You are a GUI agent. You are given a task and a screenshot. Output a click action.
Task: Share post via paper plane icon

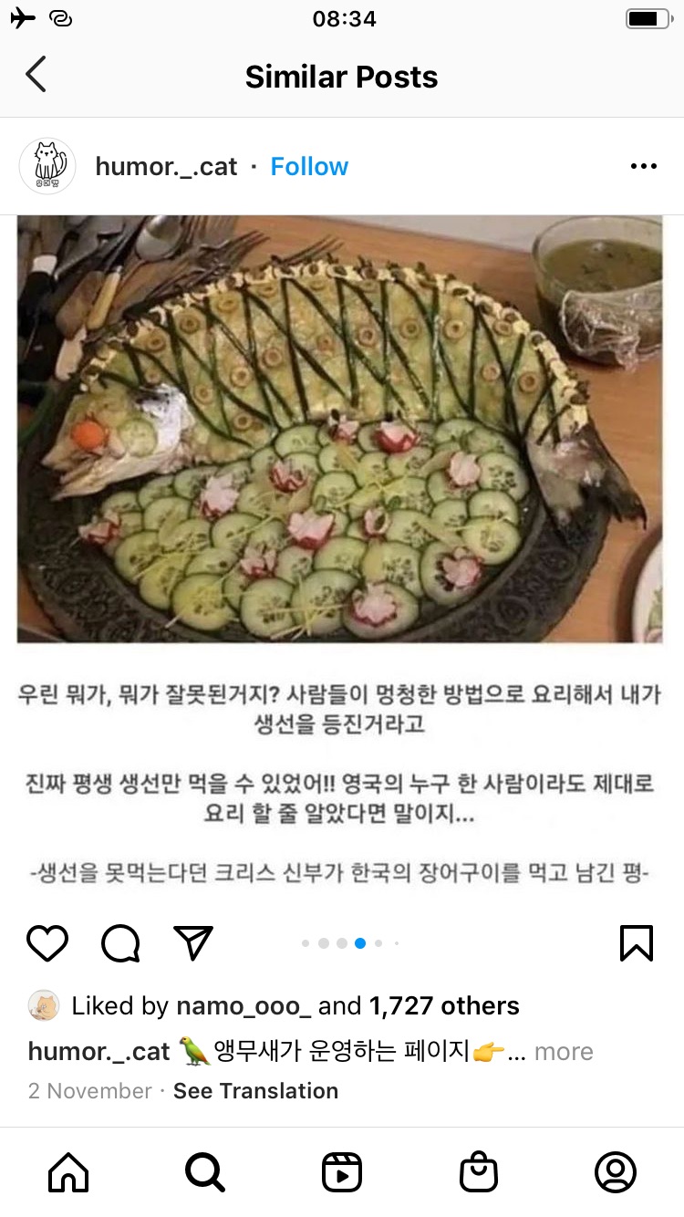(193, 943)
